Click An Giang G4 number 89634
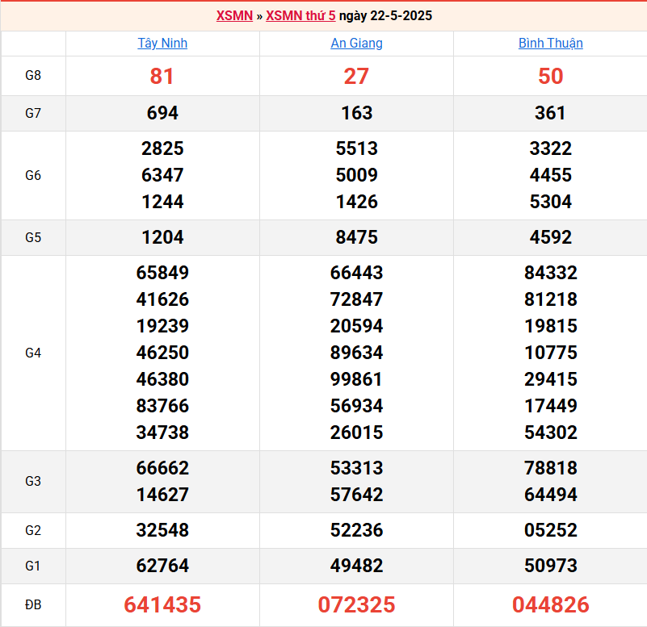Viewport: 647px width, 627px height. [356, 353]
